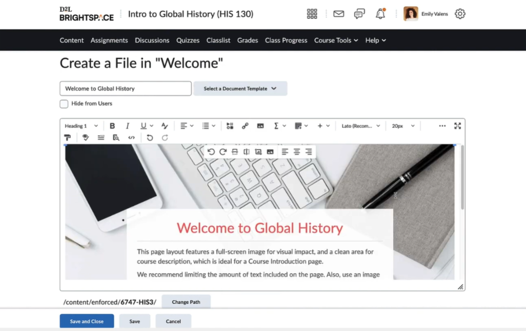Center-align the image
The height and width of the screenshot is (331, 526).
click(x=296, y=151)
